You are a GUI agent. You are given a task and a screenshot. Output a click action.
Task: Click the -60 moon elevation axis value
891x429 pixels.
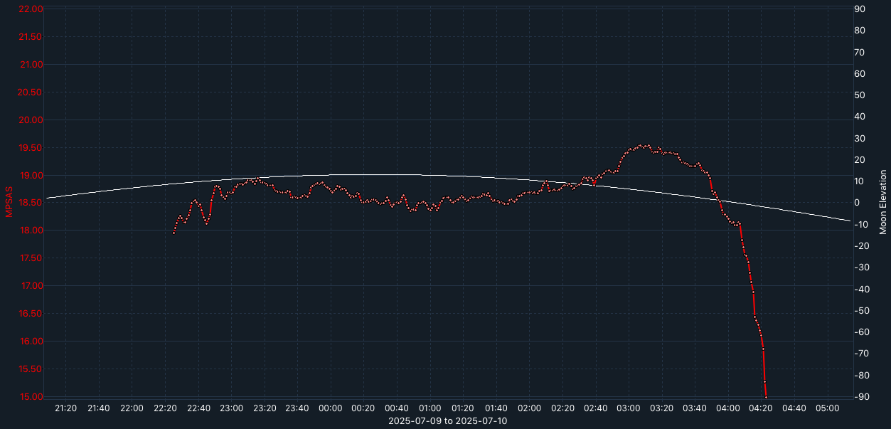860,332
